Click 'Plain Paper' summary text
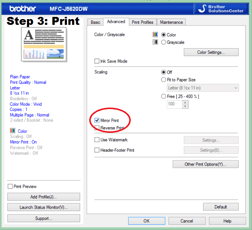The height and width of the screenshot is (230, 252). 20,77
